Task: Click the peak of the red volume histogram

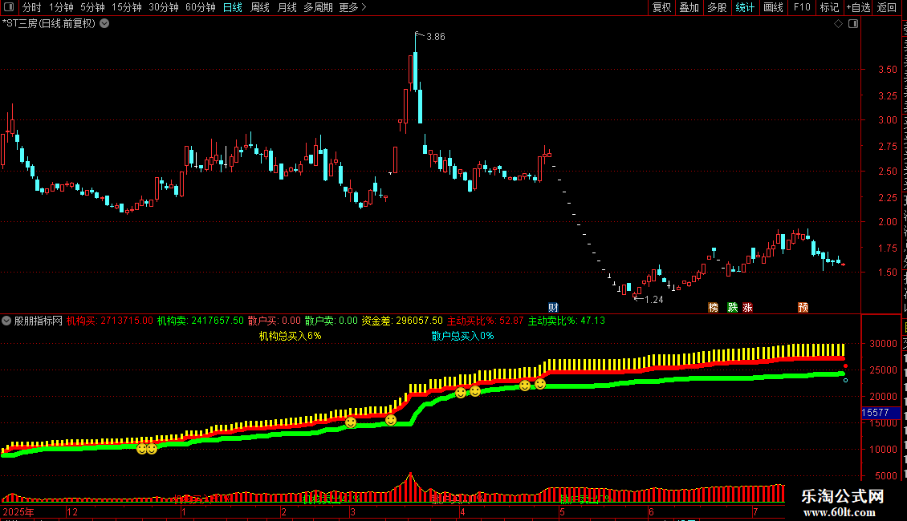Action: pos(410,475)
